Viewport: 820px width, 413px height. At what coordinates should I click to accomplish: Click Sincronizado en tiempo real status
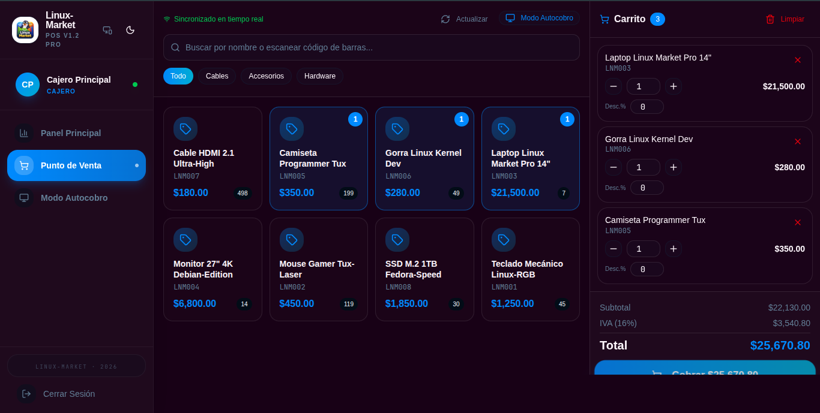(x=214, y=19)
